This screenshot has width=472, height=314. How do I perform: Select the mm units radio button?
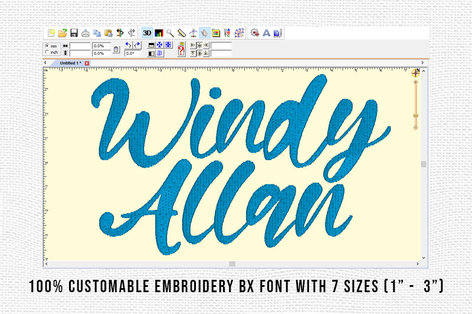(47, 46)
